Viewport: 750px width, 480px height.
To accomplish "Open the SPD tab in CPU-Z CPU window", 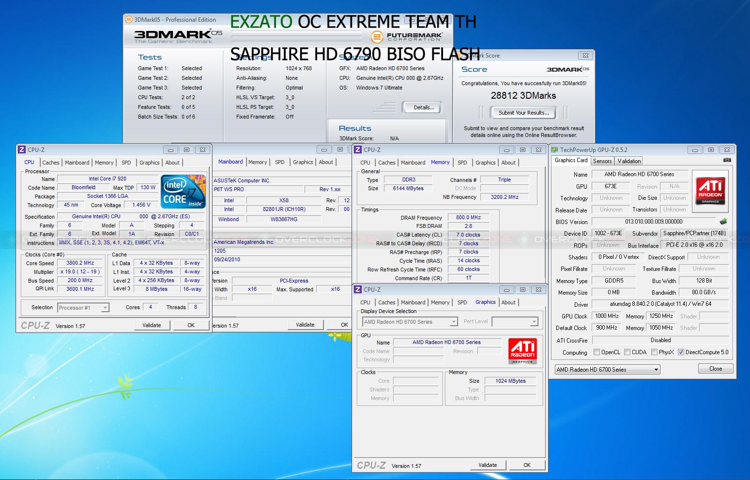I will tap(126, 163).
